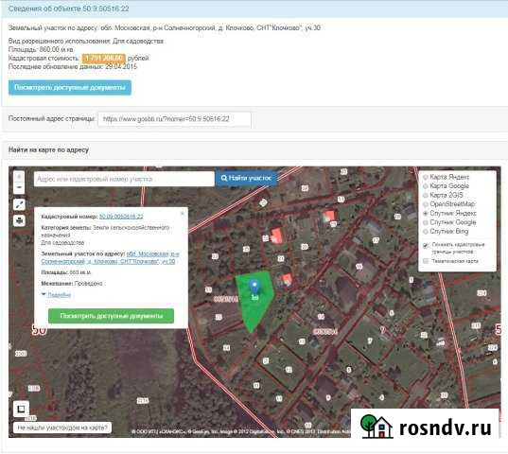508x454 pixels.
Task: Zoom in on the map
Action: tap(19, 177)
